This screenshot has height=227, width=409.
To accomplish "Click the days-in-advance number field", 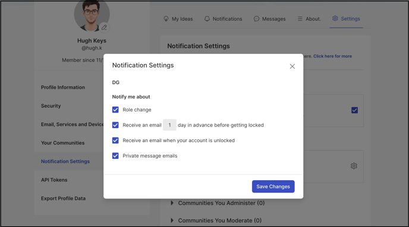I will [x=169, y=125].
